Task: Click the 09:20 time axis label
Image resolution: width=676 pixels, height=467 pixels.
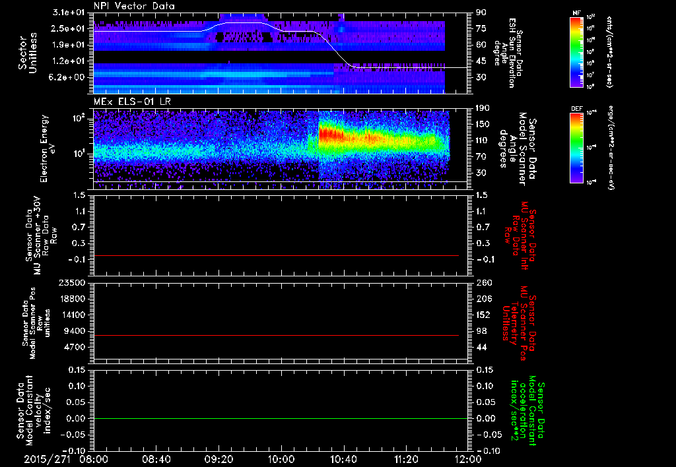Action: pos(218,459)
